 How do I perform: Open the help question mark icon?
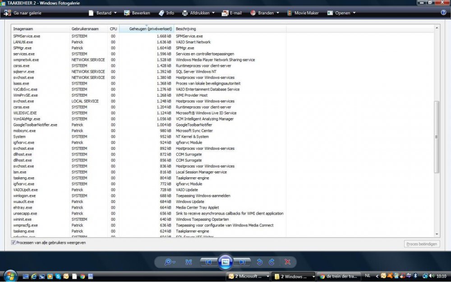[x=443, y=12]
